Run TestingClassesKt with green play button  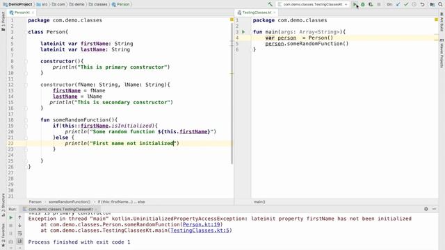pos(355,4)
